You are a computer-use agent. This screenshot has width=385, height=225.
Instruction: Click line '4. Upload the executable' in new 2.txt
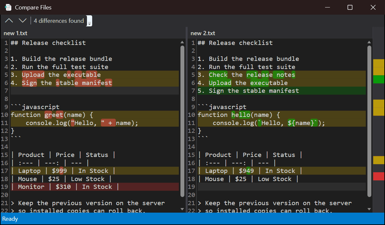point(282,83)
